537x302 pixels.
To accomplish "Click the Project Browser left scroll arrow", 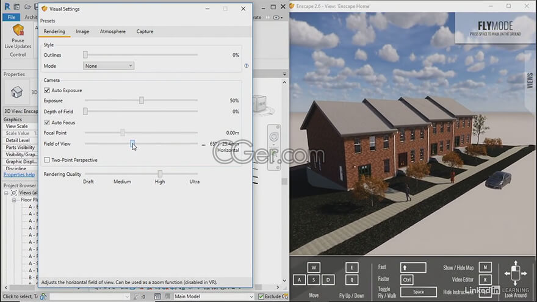I will [6, 287].
